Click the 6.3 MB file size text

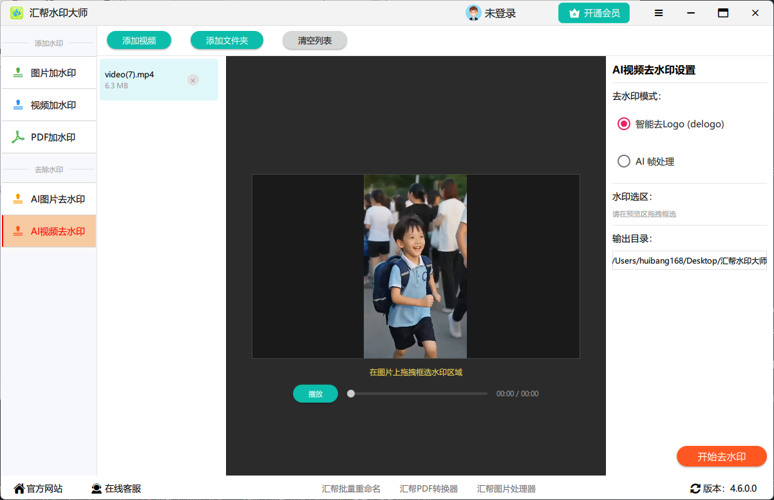click(x=117, y=86)
